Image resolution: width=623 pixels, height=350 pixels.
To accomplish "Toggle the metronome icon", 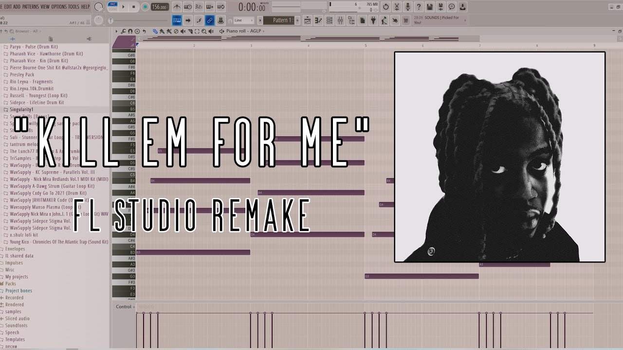I will (x=177, y=7).
